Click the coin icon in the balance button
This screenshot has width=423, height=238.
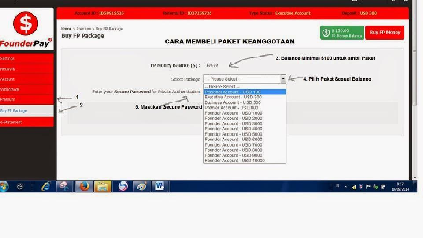point(326,33)
